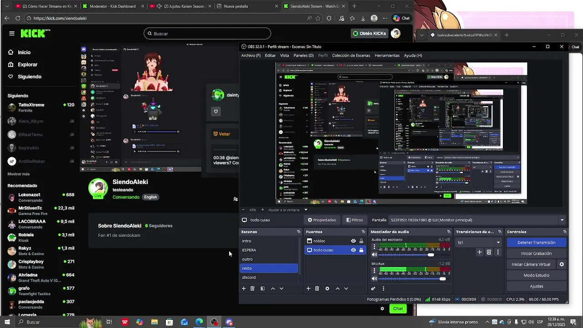The image size is (583, 328).
Task: Switch to Moderator - Kick Dashboard tab
Action: [x=113, y=6]
